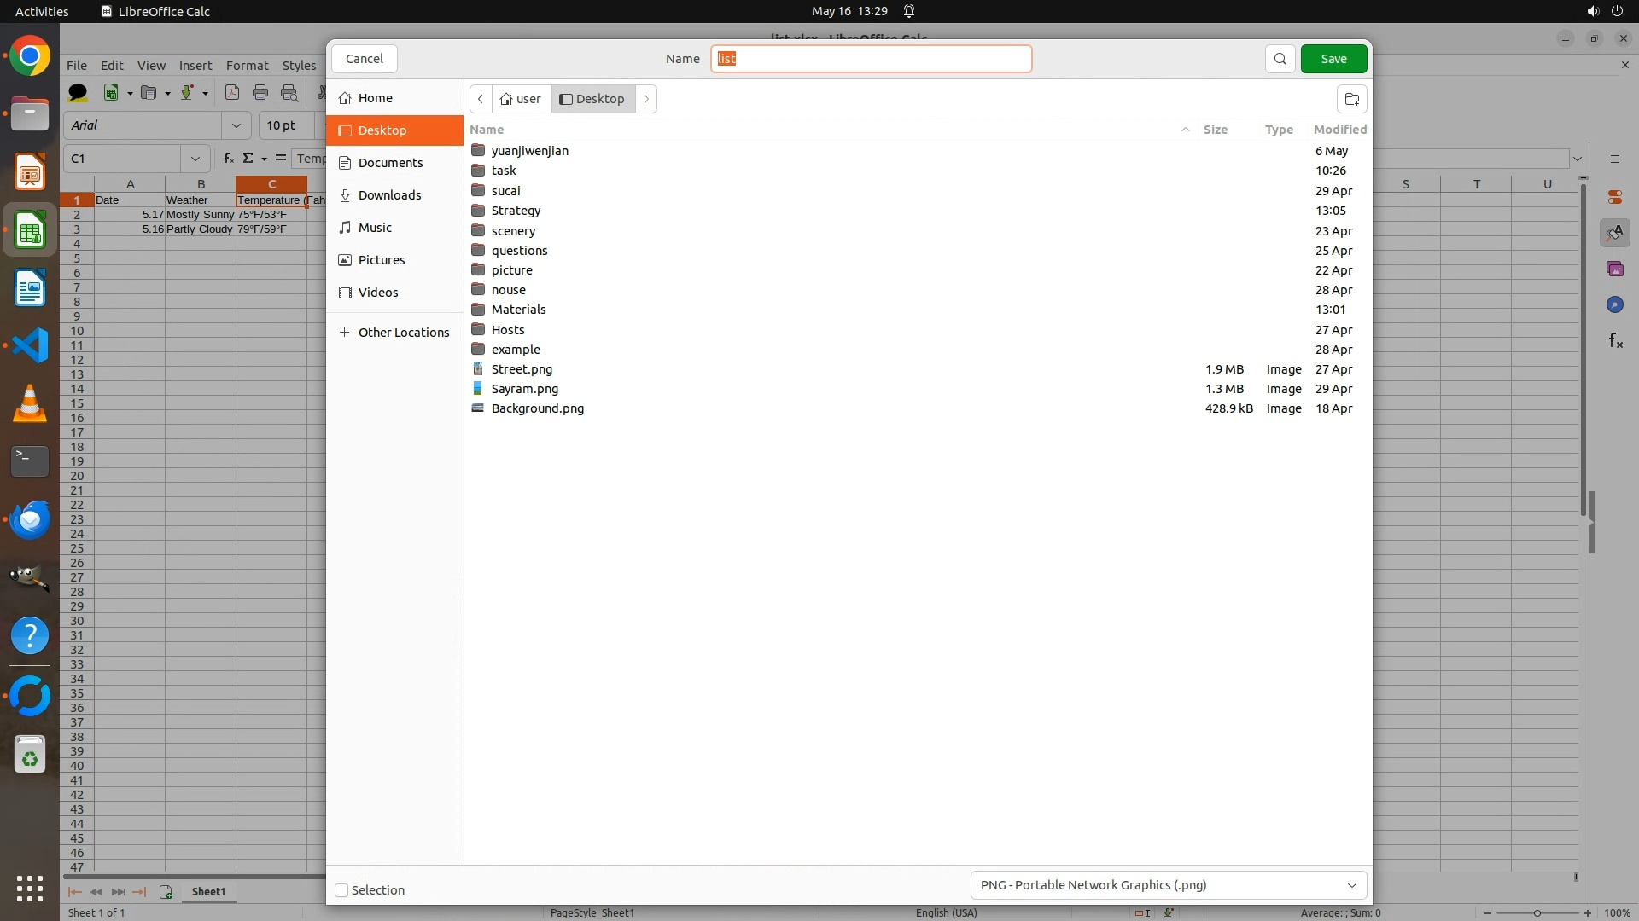Click the zoom slider in status bar
The height and width of the screenshot is (921, 1639).
pos(1537,913)
